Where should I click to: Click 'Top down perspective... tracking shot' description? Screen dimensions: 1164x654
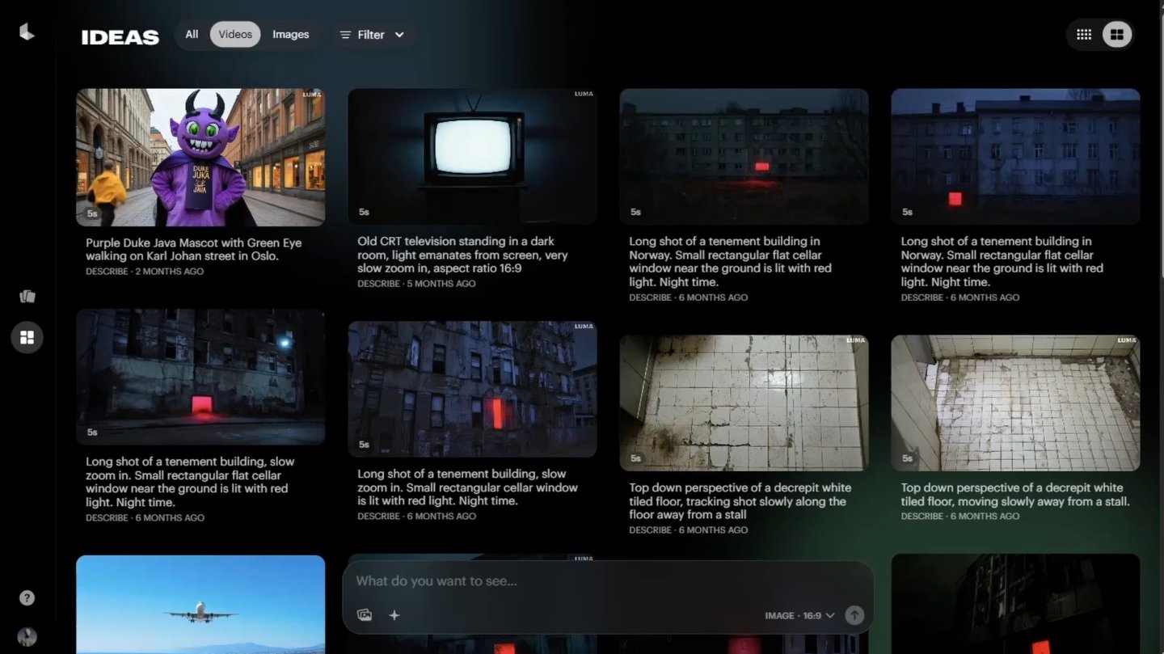point(740,501)
